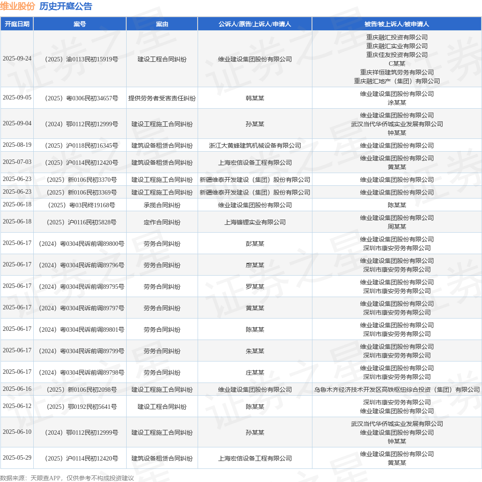Select case number (2025)新0106民初2098号
Viewport: 482px width, 482px height.
point(82,390)
